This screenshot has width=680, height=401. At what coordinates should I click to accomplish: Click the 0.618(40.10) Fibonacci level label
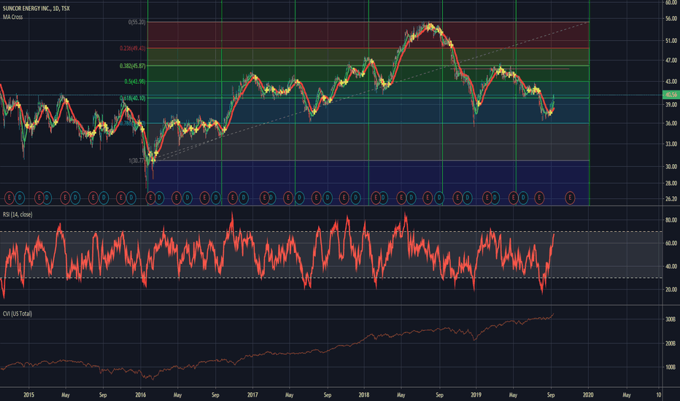point(133,98)
